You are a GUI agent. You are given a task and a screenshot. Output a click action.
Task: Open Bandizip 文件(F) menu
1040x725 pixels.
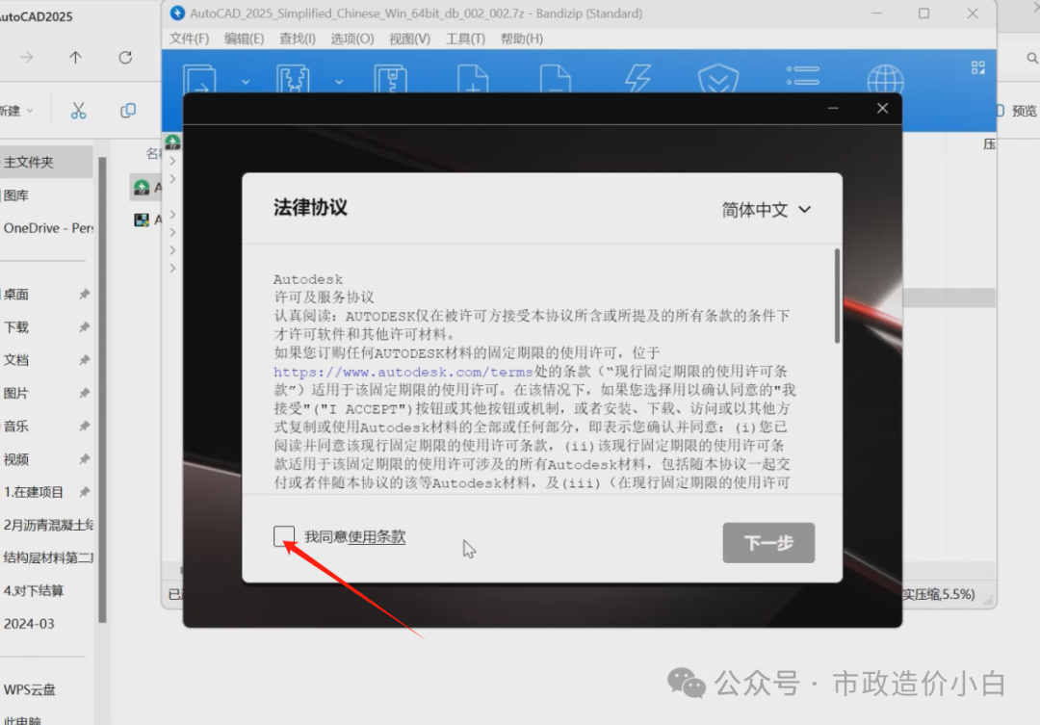click(x=189, y=39)
